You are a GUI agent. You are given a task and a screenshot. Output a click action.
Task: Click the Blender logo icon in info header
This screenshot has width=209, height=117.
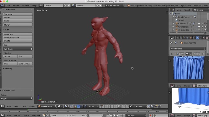(x=129, y=5)
